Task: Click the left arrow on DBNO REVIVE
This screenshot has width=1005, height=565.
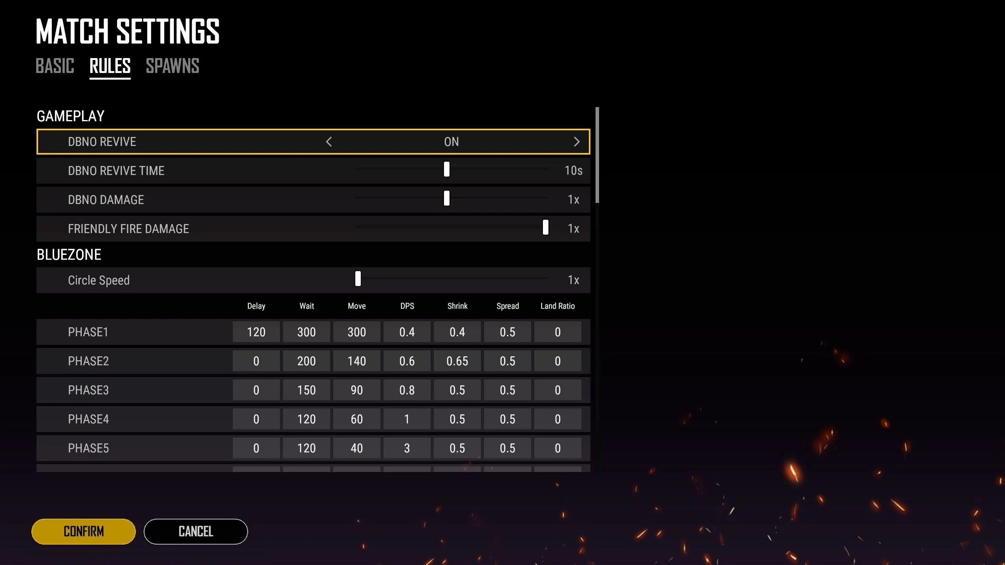Action: [328, 142]
